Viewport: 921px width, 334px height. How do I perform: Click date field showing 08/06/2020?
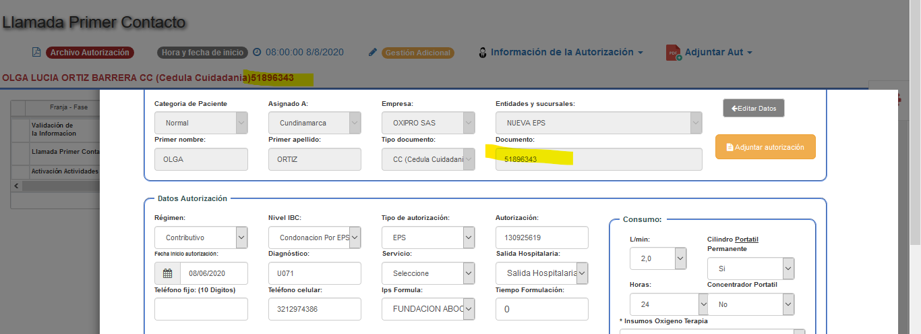click(214, 273)
